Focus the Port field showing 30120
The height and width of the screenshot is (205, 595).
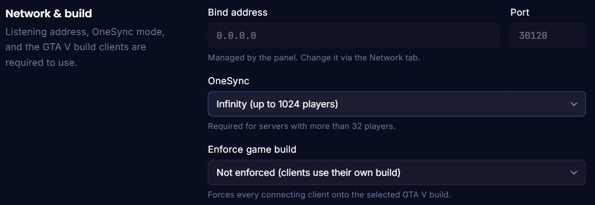pyautogui.click(x=548, y=36)
